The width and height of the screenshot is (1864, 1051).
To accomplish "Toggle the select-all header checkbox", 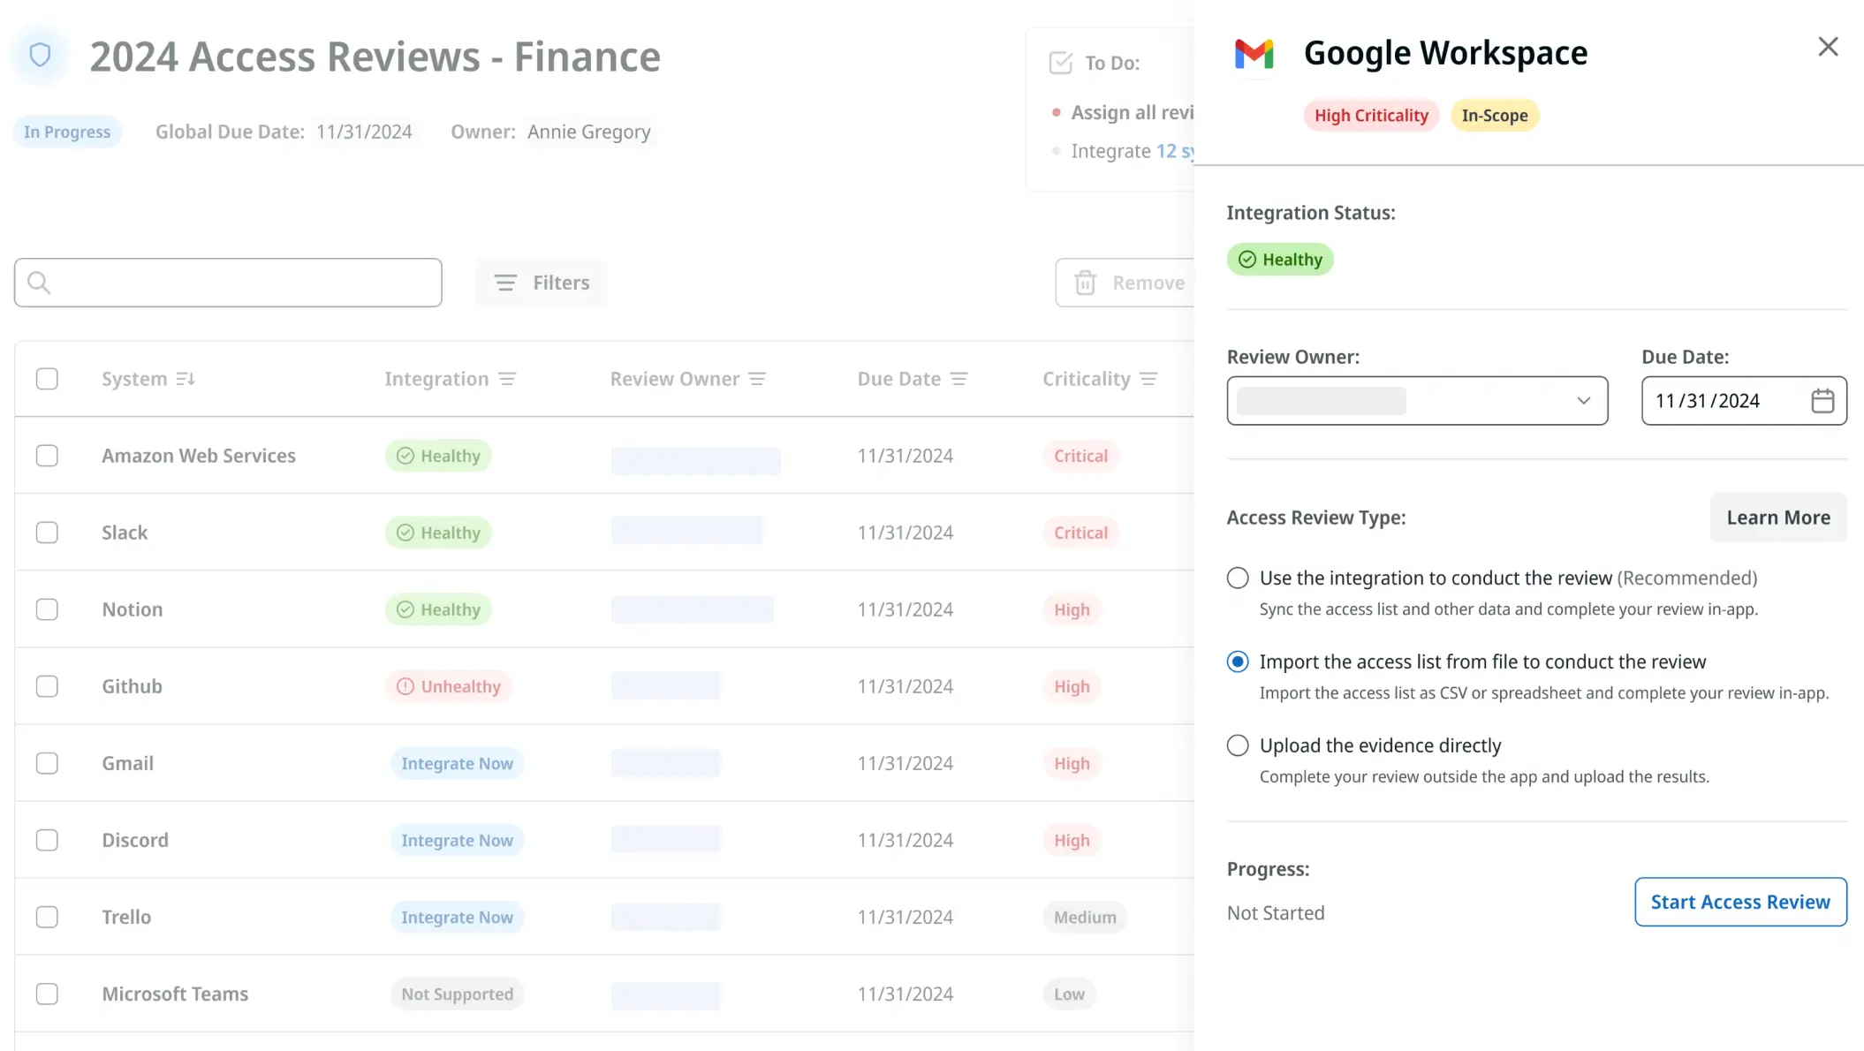I will tap(47, 379).
